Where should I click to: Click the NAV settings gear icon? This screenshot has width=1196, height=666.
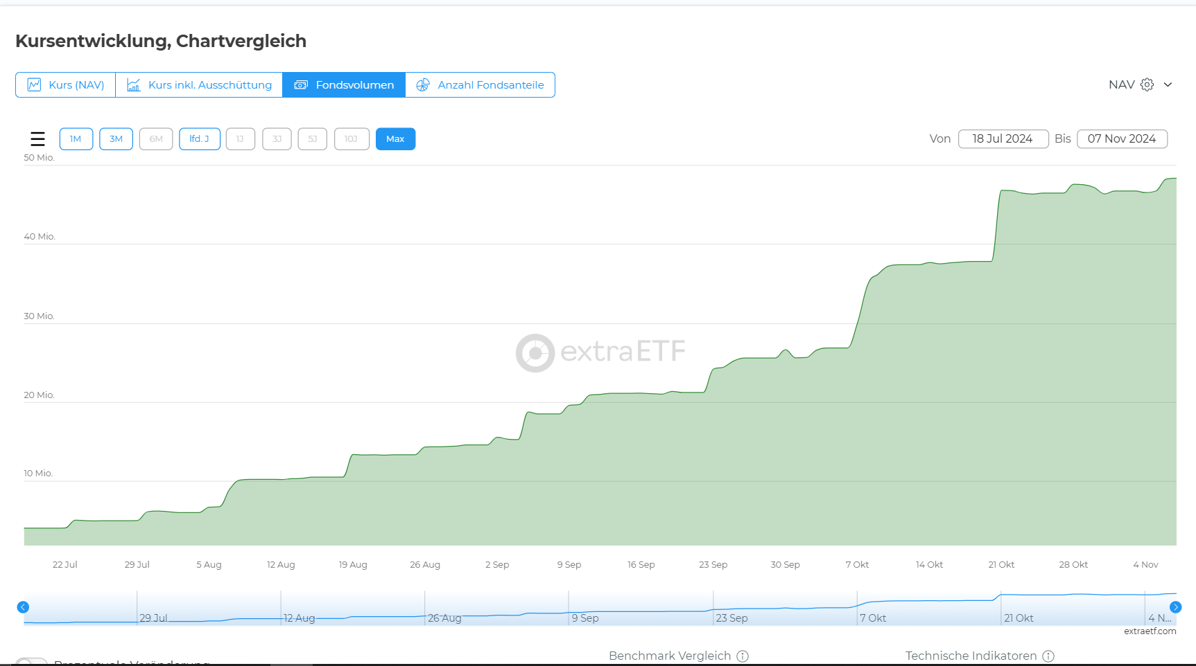coord(1147,84)
